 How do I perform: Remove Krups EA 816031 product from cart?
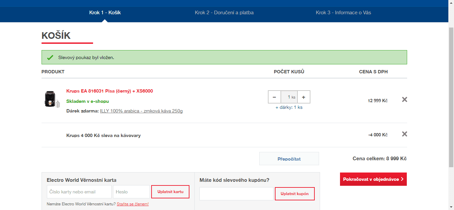point(404,100)
